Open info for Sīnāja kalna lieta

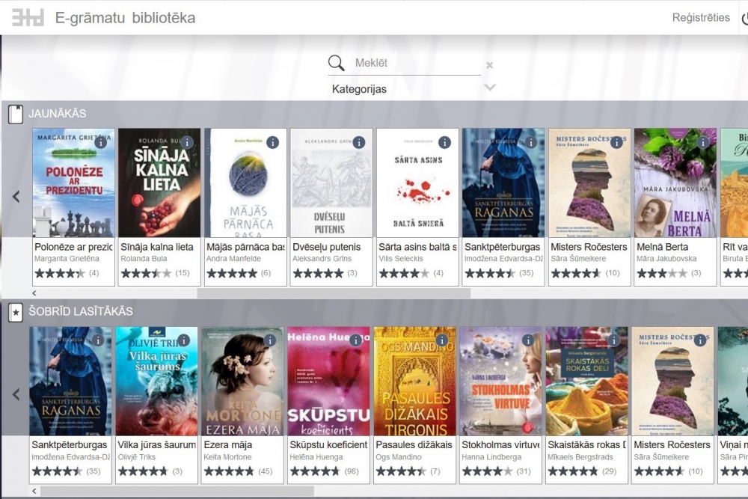(187, 142)
